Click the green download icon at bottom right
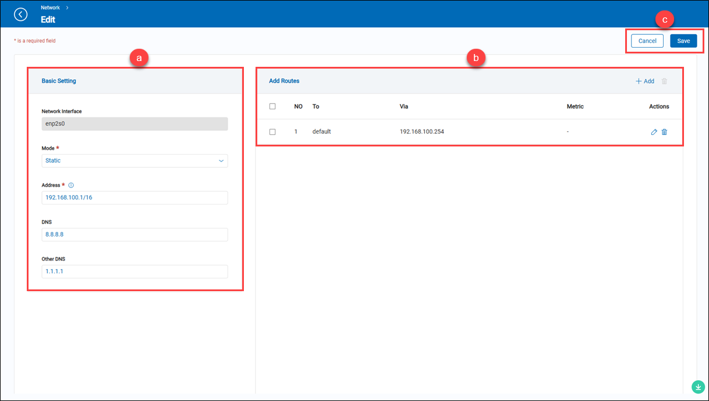Image resolution: width=709 pixels, height=401 pixels. point(697,386)
